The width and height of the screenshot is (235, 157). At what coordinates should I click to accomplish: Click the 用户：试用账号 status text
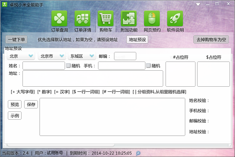click(49, 153)
